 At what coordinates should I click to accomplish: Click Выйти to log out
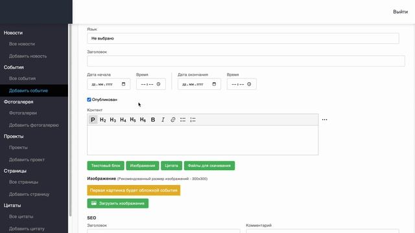click(x=400, y=12)
